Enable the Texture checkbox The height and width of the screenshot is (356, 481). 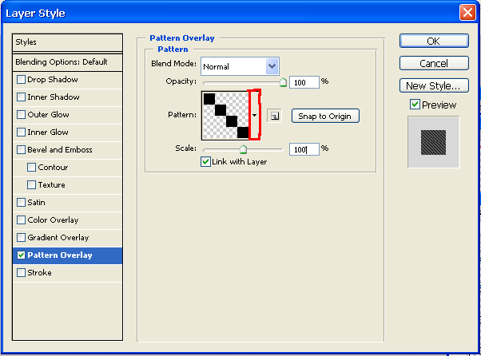pyautogui.click(x=31, y=184)
